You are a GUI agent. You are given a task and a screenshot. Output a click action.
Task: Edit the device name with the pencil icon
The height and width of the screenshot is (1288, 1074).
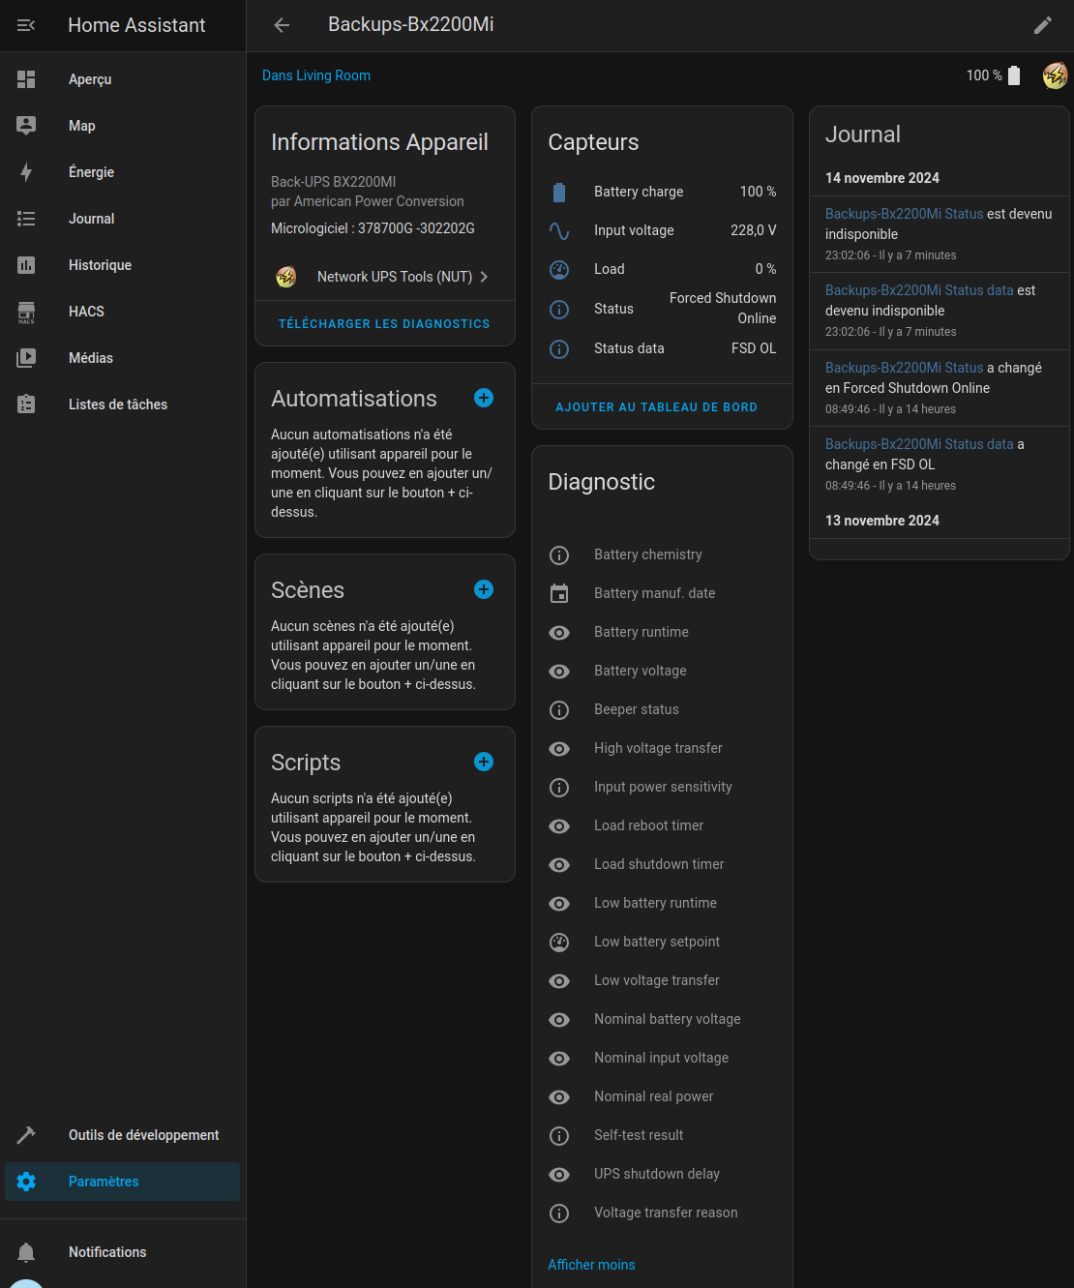pos(1043,25)
